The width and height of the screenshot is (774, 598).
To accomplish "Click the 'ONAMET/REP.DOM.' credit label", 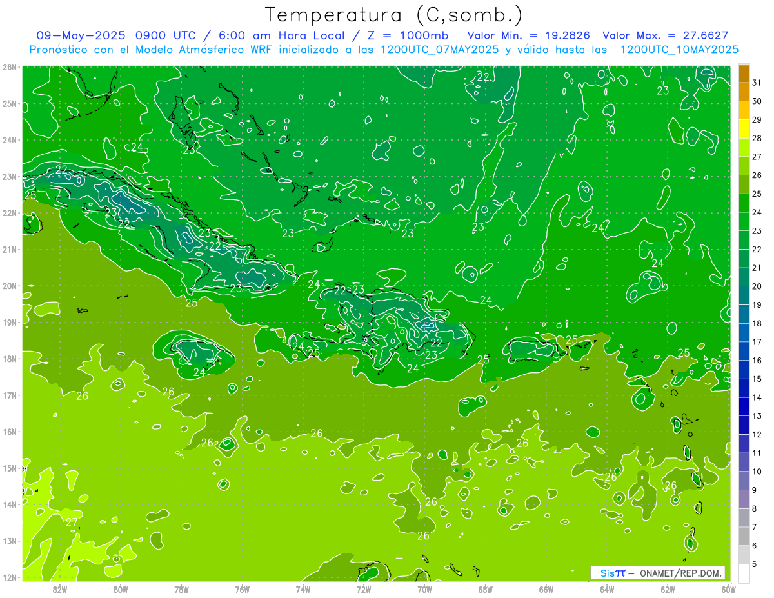I will [x=681, y=573].
